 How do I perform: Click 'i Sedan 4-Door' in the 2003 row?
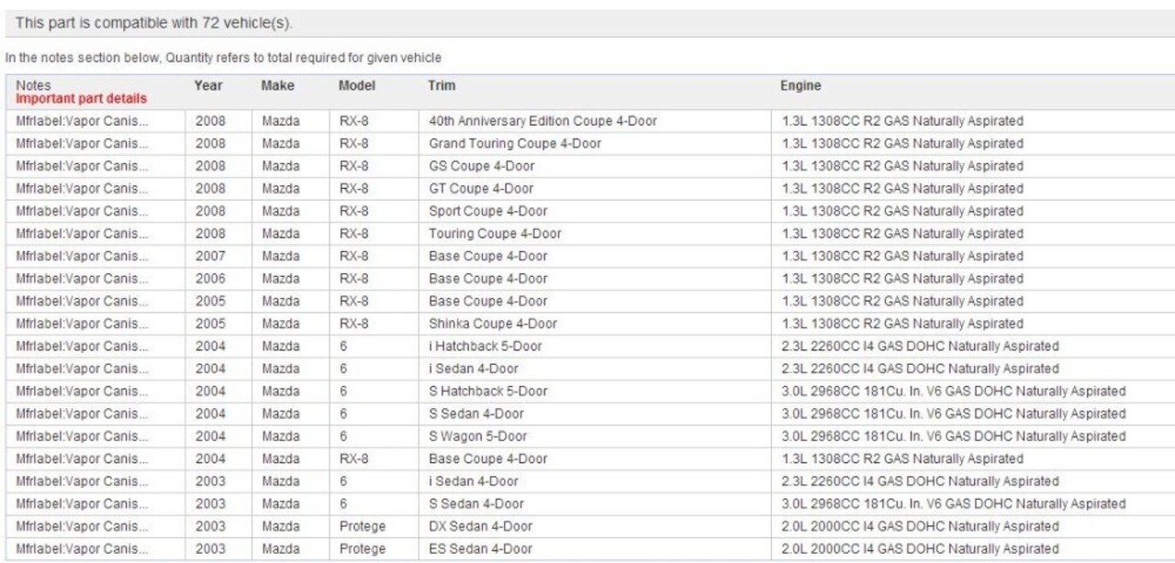473,480
